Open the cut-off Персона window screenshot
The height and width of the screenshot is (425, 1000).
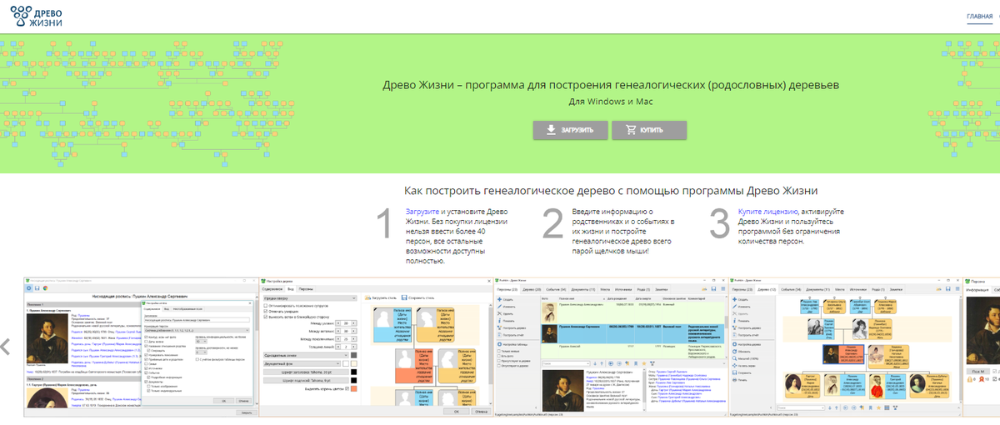[982, 347]
